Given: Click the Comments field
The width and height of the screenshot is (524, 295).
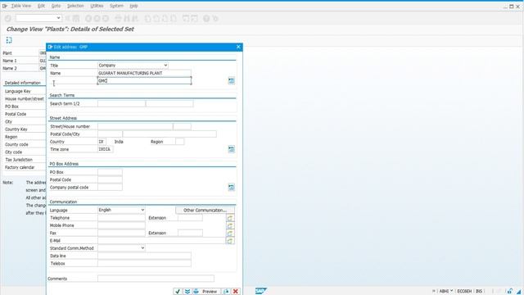Looking at the screenshot, I should [156, 279].
